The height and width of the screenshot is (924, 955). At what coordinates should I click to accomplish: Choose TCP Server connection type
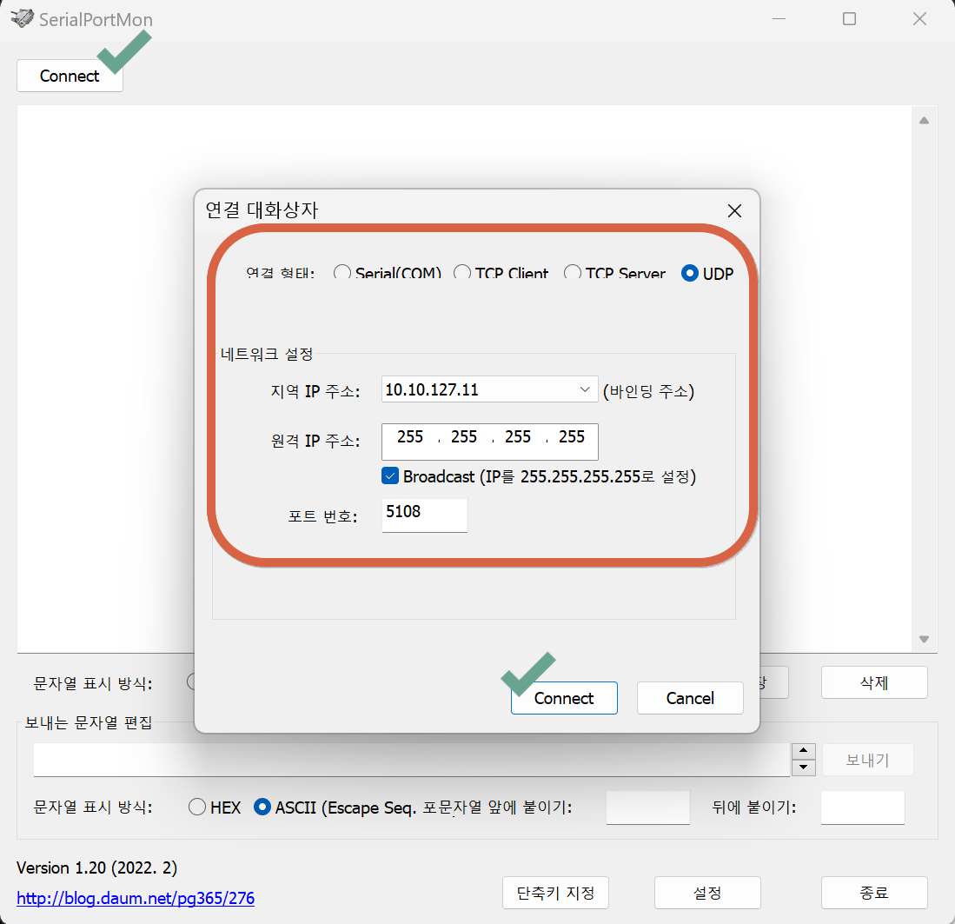tap(573, 273)
